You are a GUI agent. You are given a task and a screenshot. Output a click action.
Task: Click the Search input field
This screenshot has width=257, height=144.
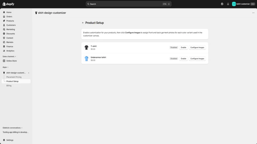coord(128,4)
